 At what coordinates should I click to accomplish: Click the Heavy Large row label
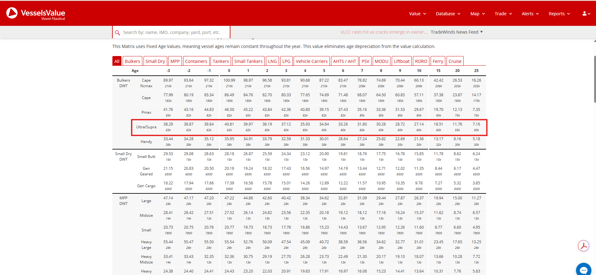pos(146,245)
